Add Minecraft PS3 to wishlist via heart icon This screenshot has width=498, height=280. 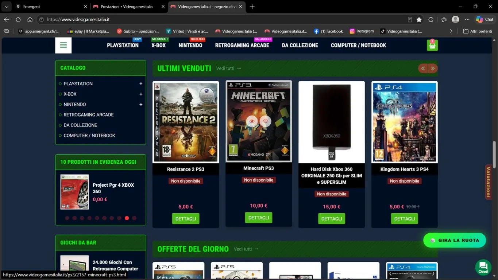(266, 121)
